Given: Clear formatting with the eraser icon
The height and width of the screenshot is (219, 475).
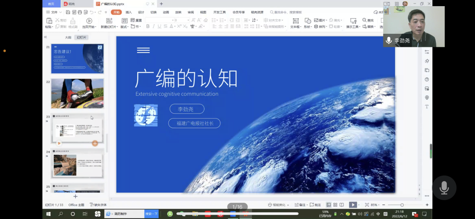Looking at the screenshot, I should 206,20.
